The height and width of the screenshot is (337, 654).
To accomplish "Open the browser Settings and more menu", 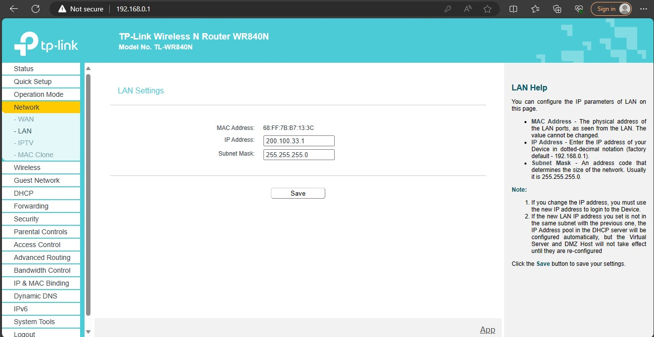I will point(643,9).
